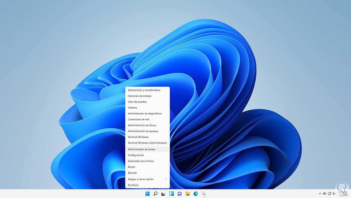Screen dimensions: 351x198
Task: Open OneDrive cloud icon in system tray
Action: coord(324,194)
